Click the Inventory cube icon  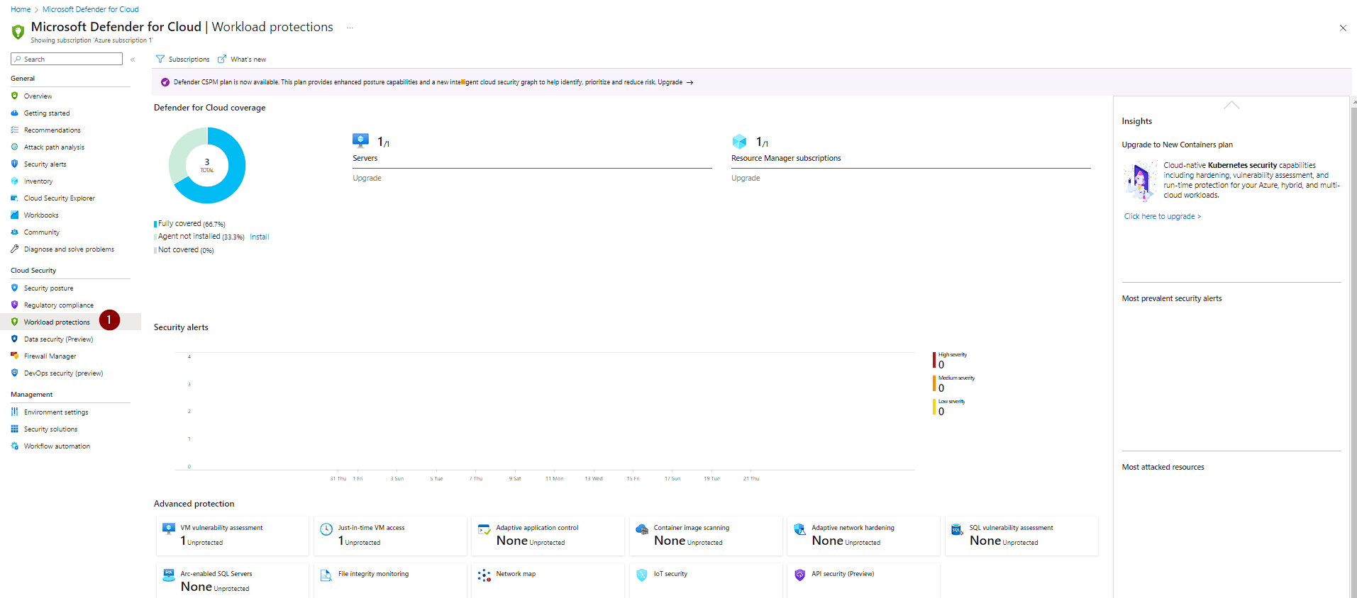[x=14, y=181]
